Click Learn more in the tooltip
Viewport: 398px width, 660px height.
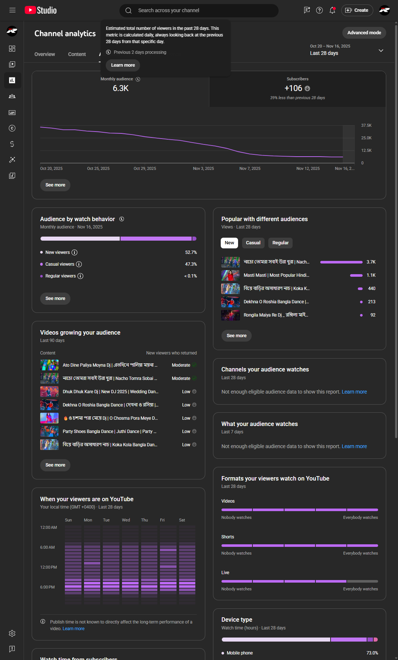(x=123, y=65)
